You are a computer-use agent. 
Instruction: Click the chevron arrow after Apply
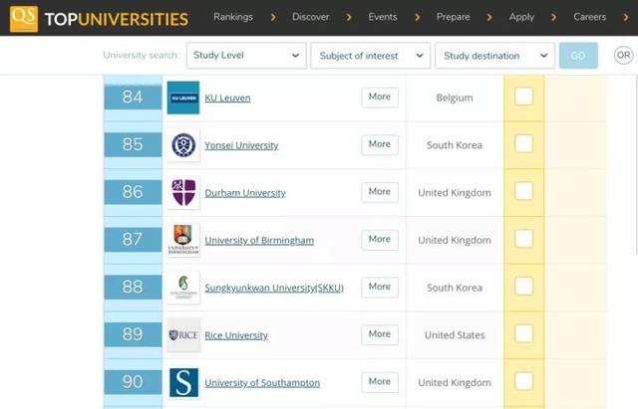coord(554,17)
